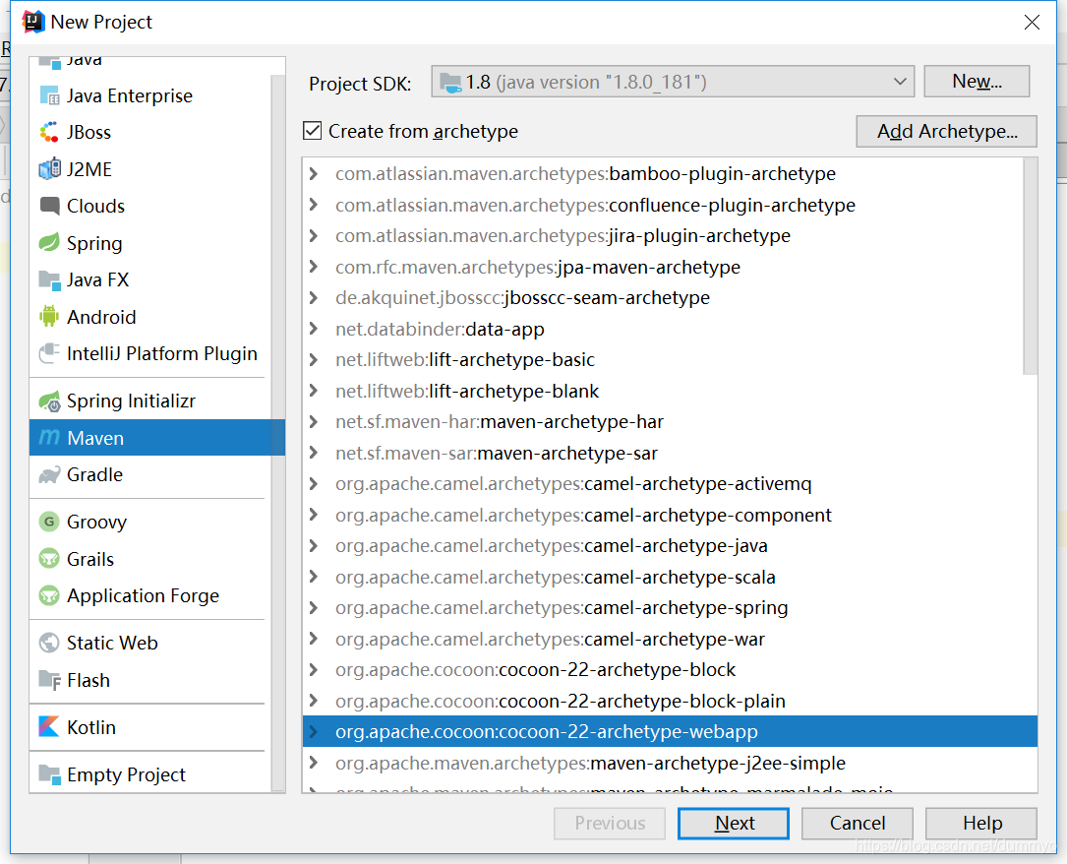The width and height of the screenshot is (1067, 864).
Task: Select Kotlin project type
Action: [149, 726]
